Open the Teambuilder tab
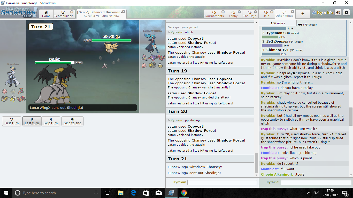 point(64,14)
